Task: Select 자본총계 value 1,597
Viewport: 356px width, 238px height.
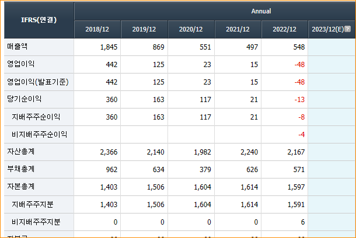Action: click(296, 187)
